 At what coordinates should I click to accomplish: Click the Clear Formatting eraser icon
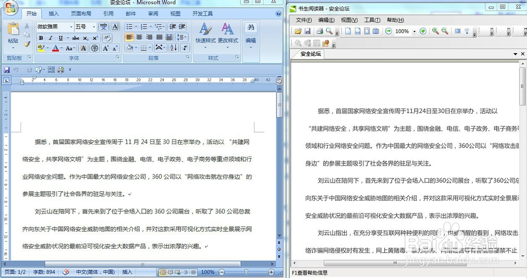107,38
